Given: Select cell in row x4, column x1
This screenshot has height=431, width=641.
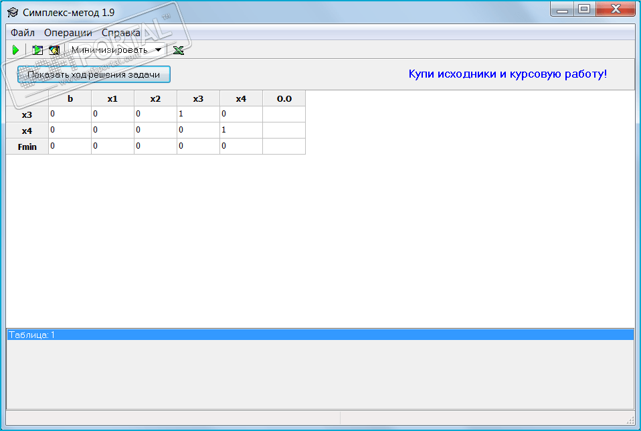Looking at the screenshot, I should [x=112, y=131].
